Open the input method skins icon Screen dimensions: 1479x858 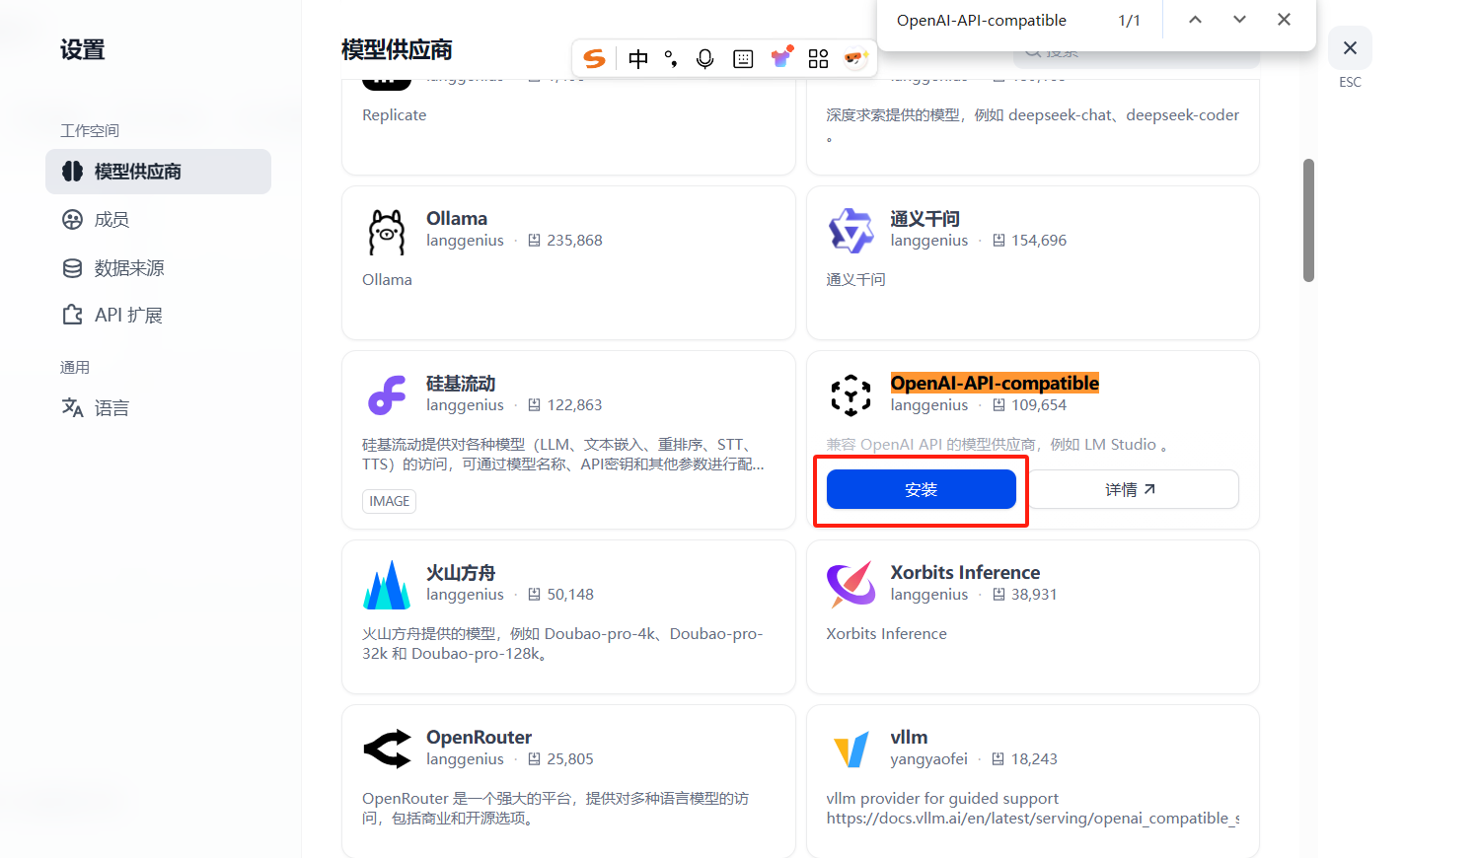point(781,58)
